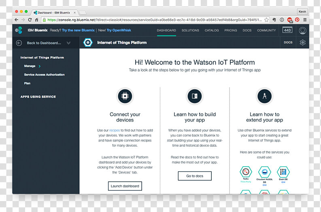
Task: Open the SOLUTIONS nav tab
Action: (x=190, y=30)
